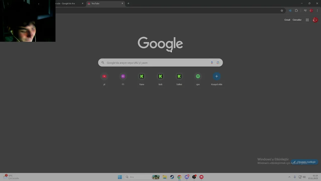Search by image with Google Lens
The image size is (321, 181).
click(x=218, y=63)
